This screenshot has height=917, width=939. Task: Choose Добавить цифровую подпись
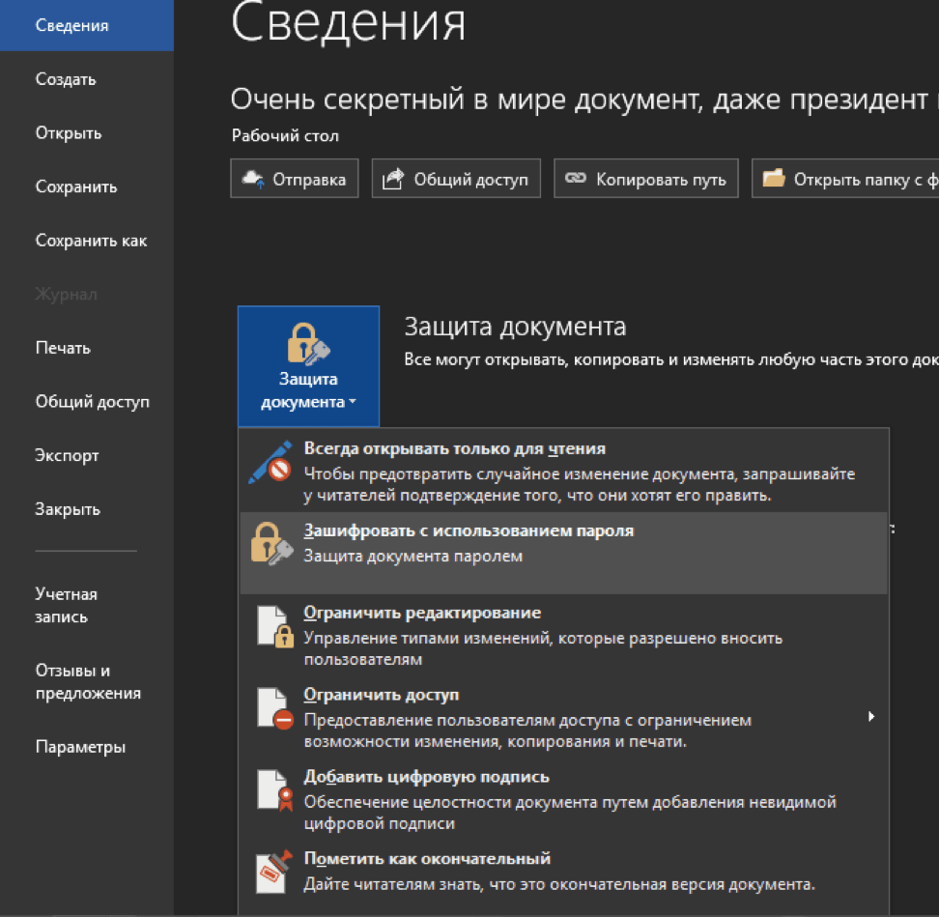[563, 799]
